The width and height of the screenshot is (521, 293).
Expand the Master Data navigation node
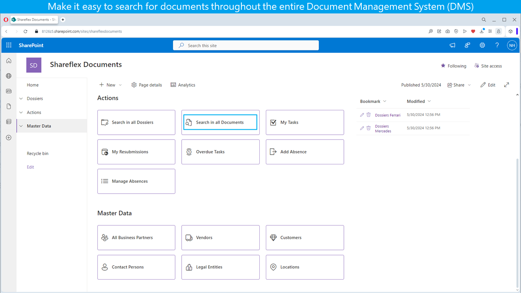[x=21, y=126]
